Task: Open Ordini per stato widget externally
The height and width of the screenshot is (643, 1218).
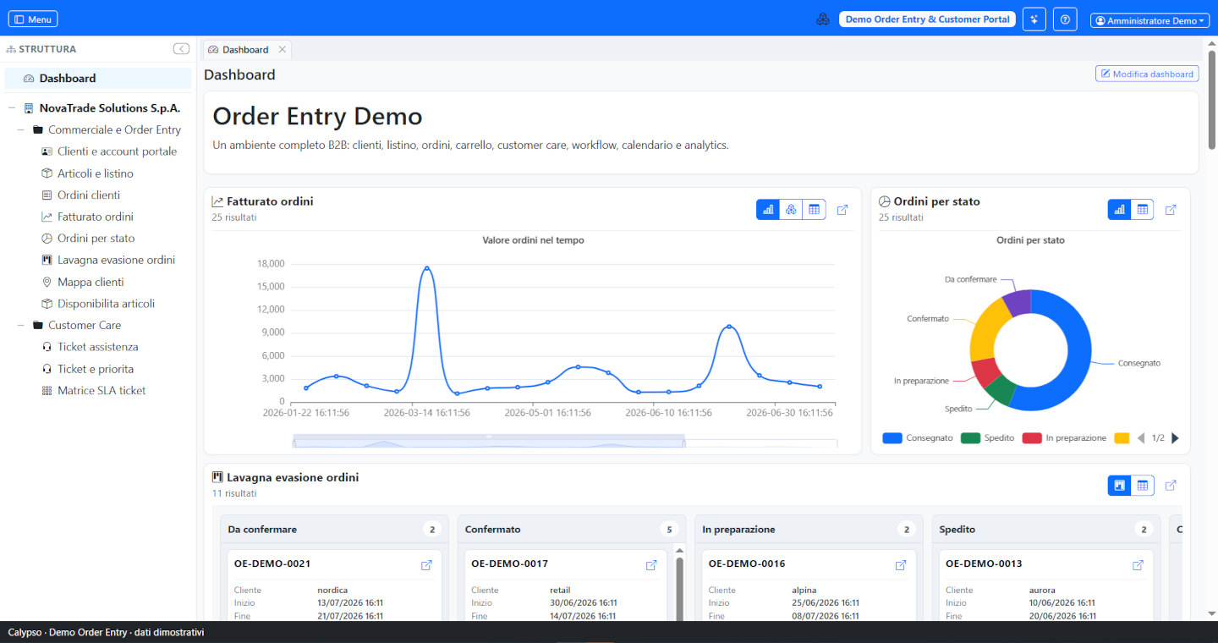Action: click(1171, 210)
